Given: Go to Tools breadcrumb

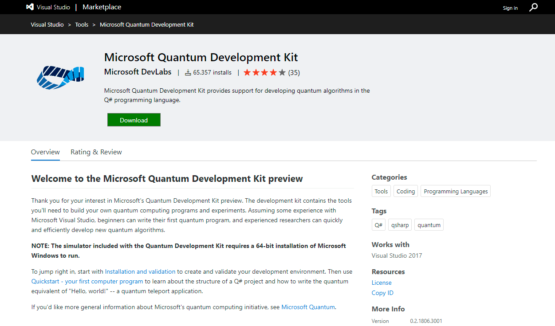Looking at the screenshot, I should 82,24.
